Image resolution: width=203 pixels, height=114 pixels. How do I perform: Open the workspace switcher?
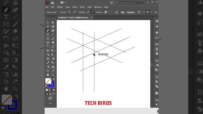click(112, 3)
